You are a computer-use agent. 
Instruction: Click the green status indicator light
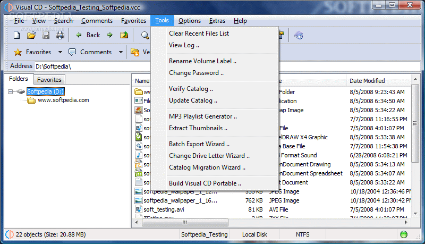click(x=404, y=234)
